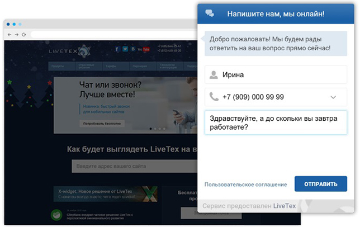Image resolution: width=360 pixels, height=227 pixels.
Task: Select the last banner carousel dot
Action: [164, 129]
